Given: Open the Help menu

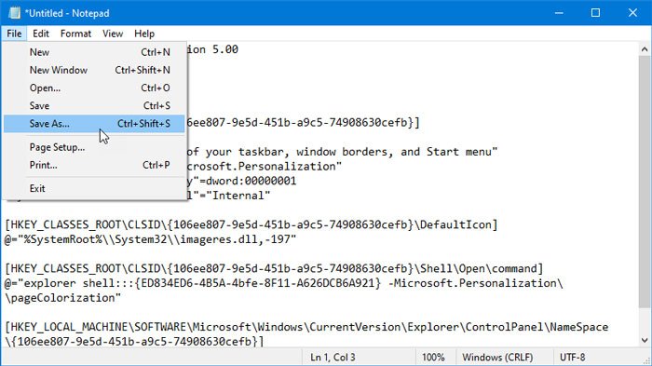Looking at the screenshot, I should tap(144, 34).
